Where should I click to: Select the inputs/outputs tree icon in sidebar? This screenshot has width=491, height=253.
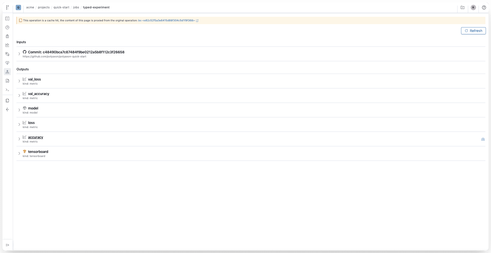point(7,72)
